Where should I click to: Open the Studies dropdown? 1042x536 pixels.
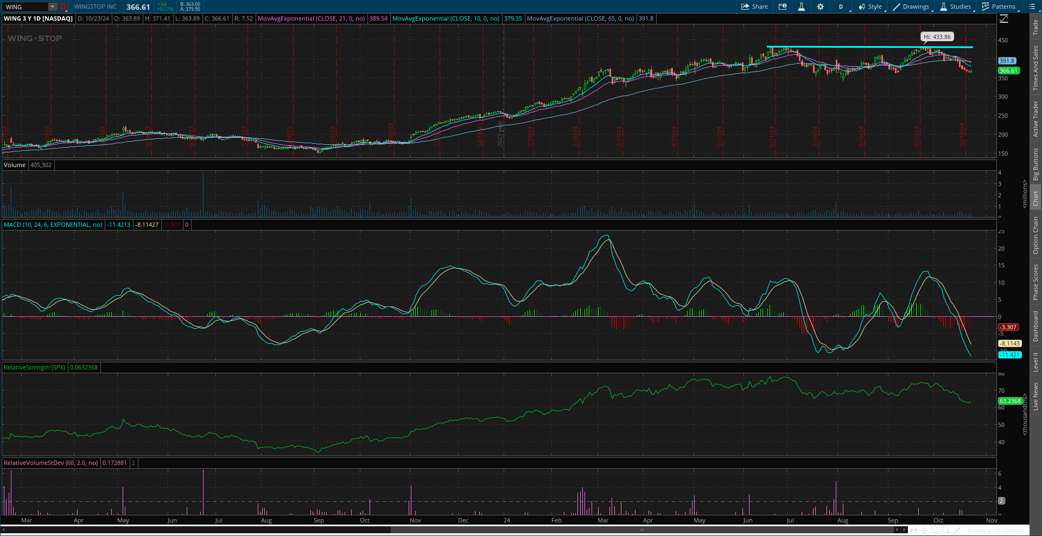point(956,7)
